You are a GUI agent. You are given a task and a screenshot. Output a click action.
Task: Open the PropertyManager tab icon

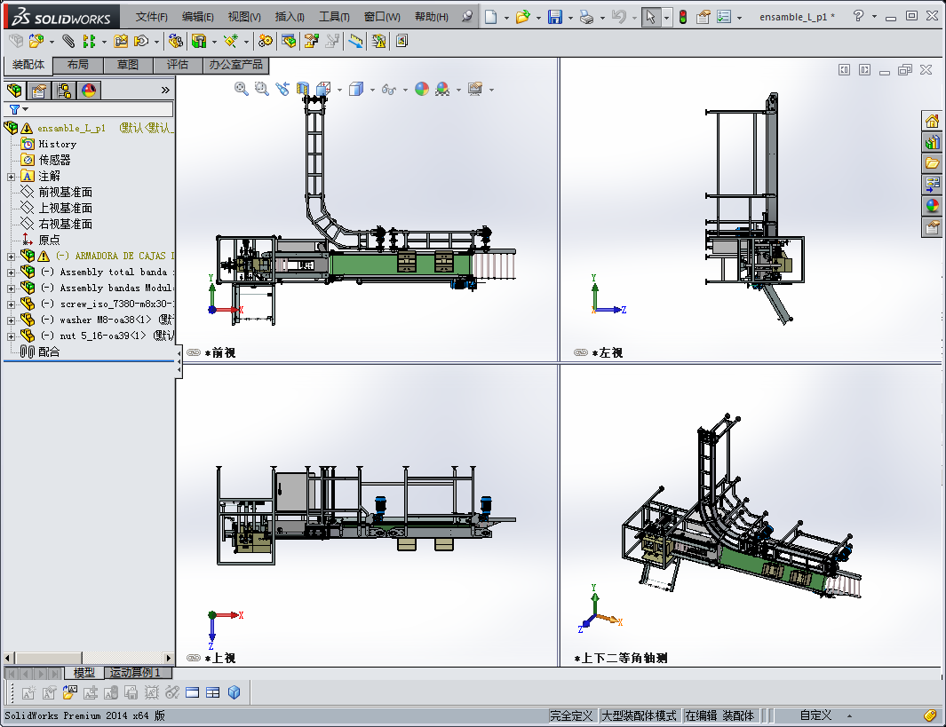point(39,91)
